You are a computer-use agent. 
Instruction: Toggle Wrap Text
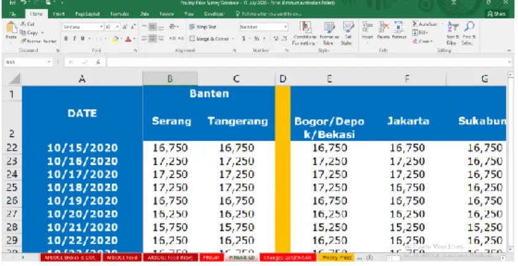coord(203,27)
